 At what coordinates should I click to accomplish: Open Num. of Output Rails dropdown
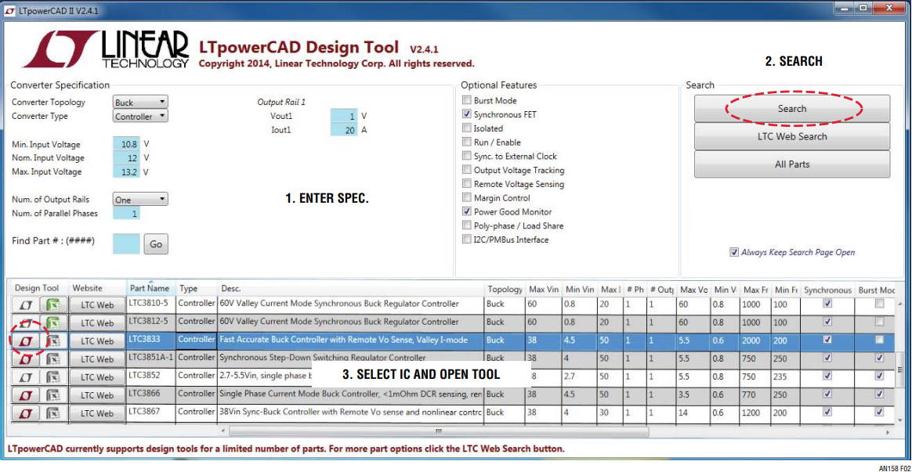[x=140, y=199]
